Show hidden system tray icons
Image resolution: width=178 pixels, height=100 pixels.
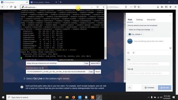[149, 97]
